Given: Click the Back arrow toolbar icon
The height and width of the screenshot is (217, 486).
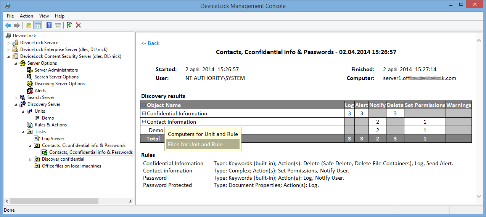Looking at the screenshot, I should click(8, 26).
